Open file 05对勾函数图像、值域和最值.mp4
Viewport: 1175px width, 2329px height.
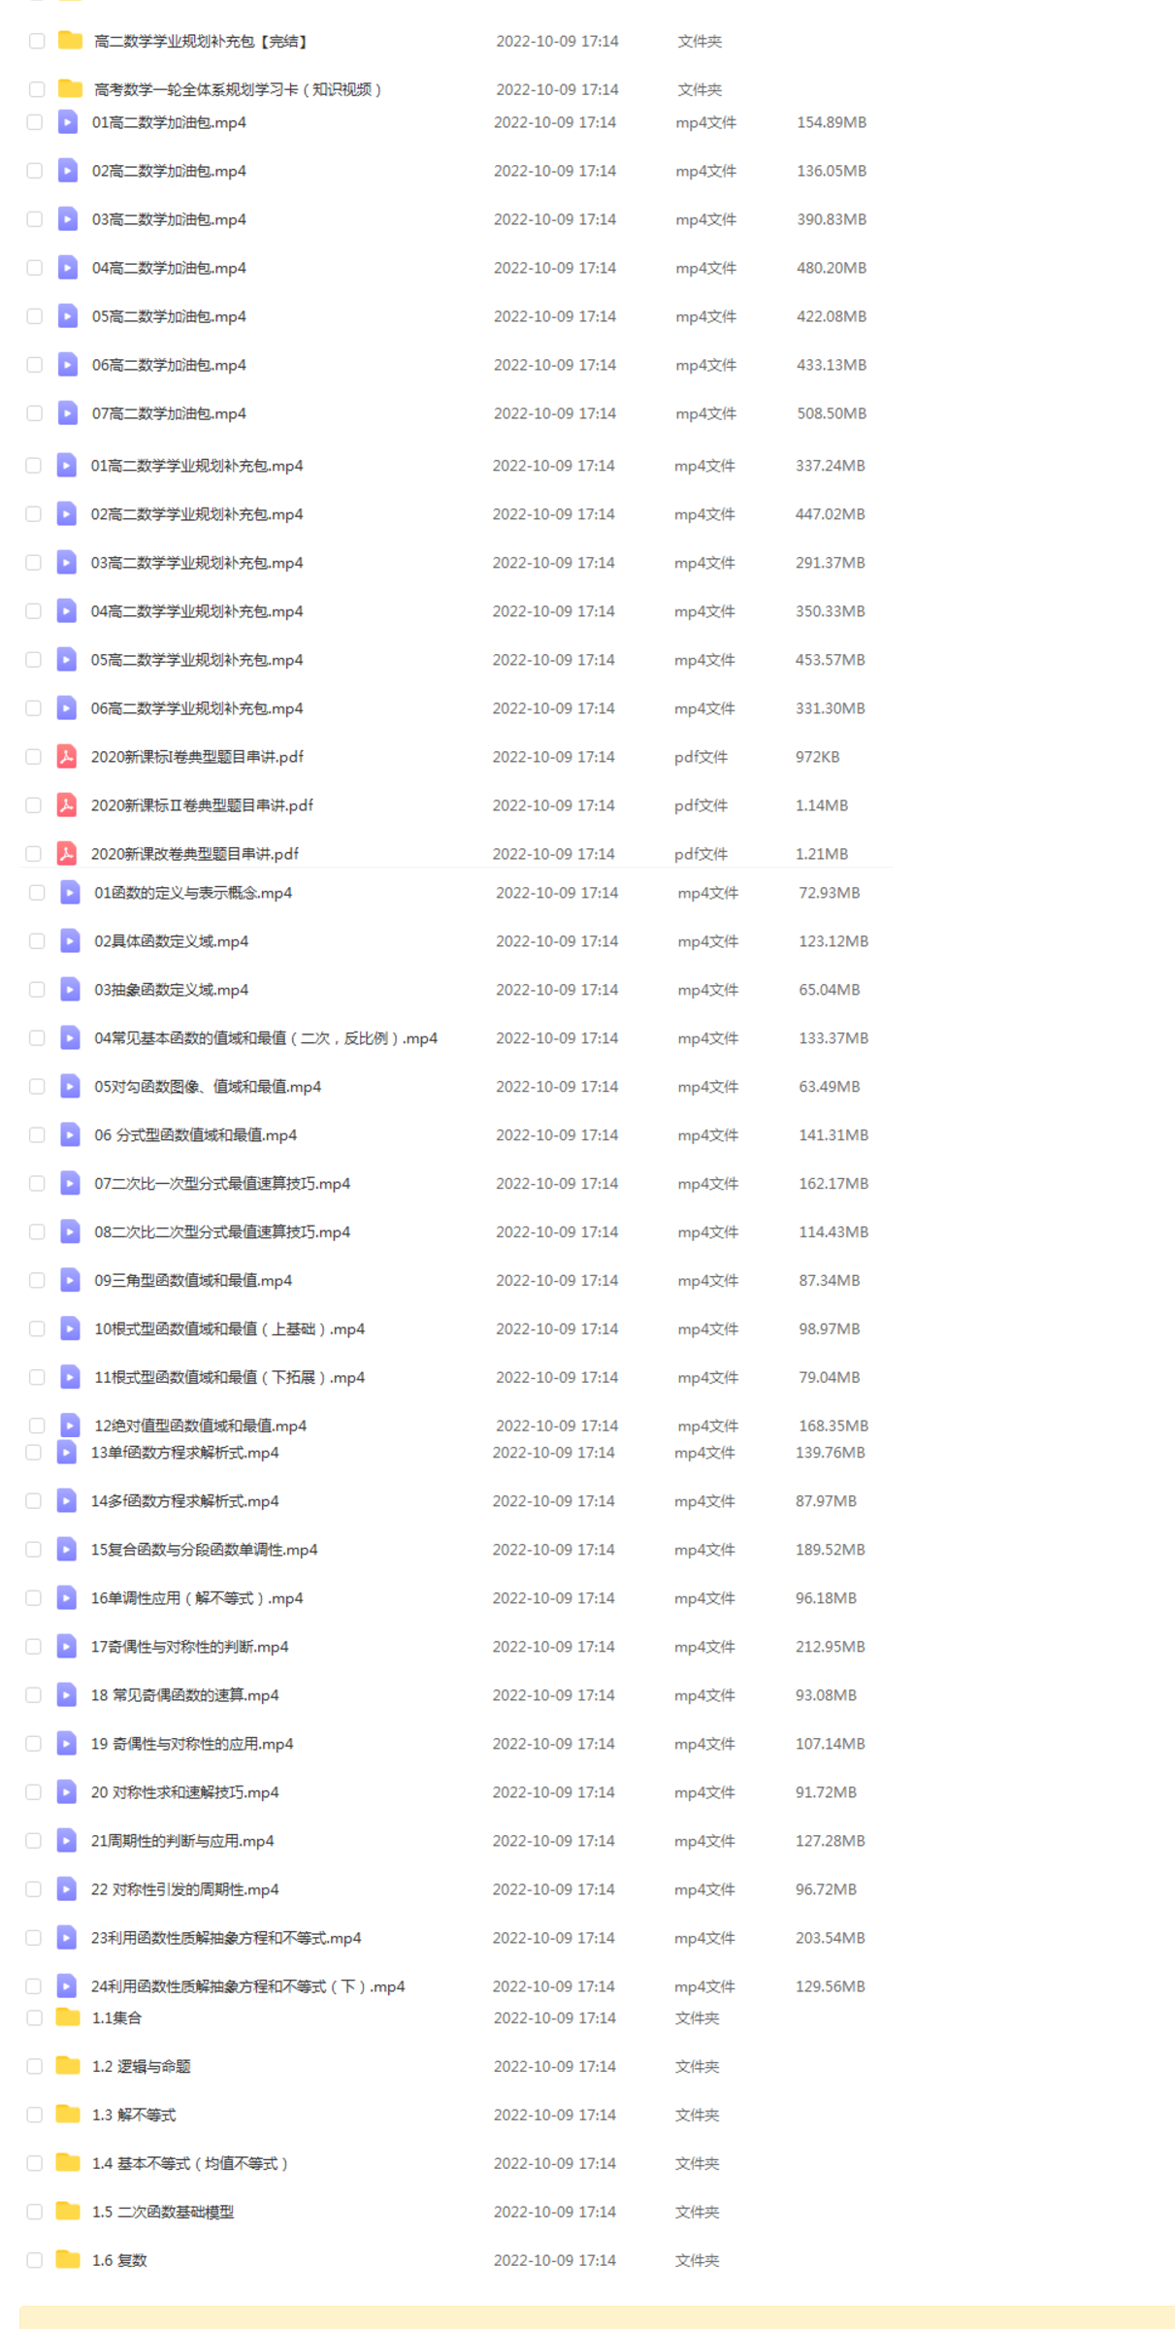tap(208, 1087)
